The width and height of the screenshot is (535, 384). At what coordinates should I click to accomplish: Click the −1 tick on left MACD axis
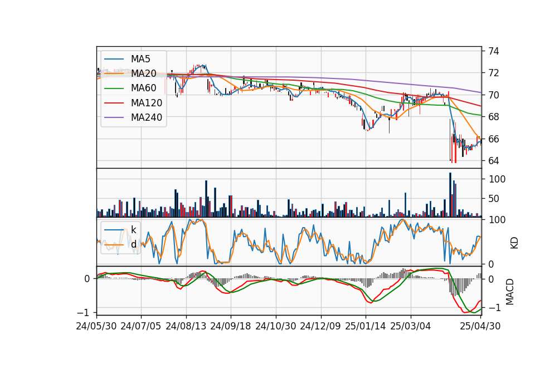84,312
